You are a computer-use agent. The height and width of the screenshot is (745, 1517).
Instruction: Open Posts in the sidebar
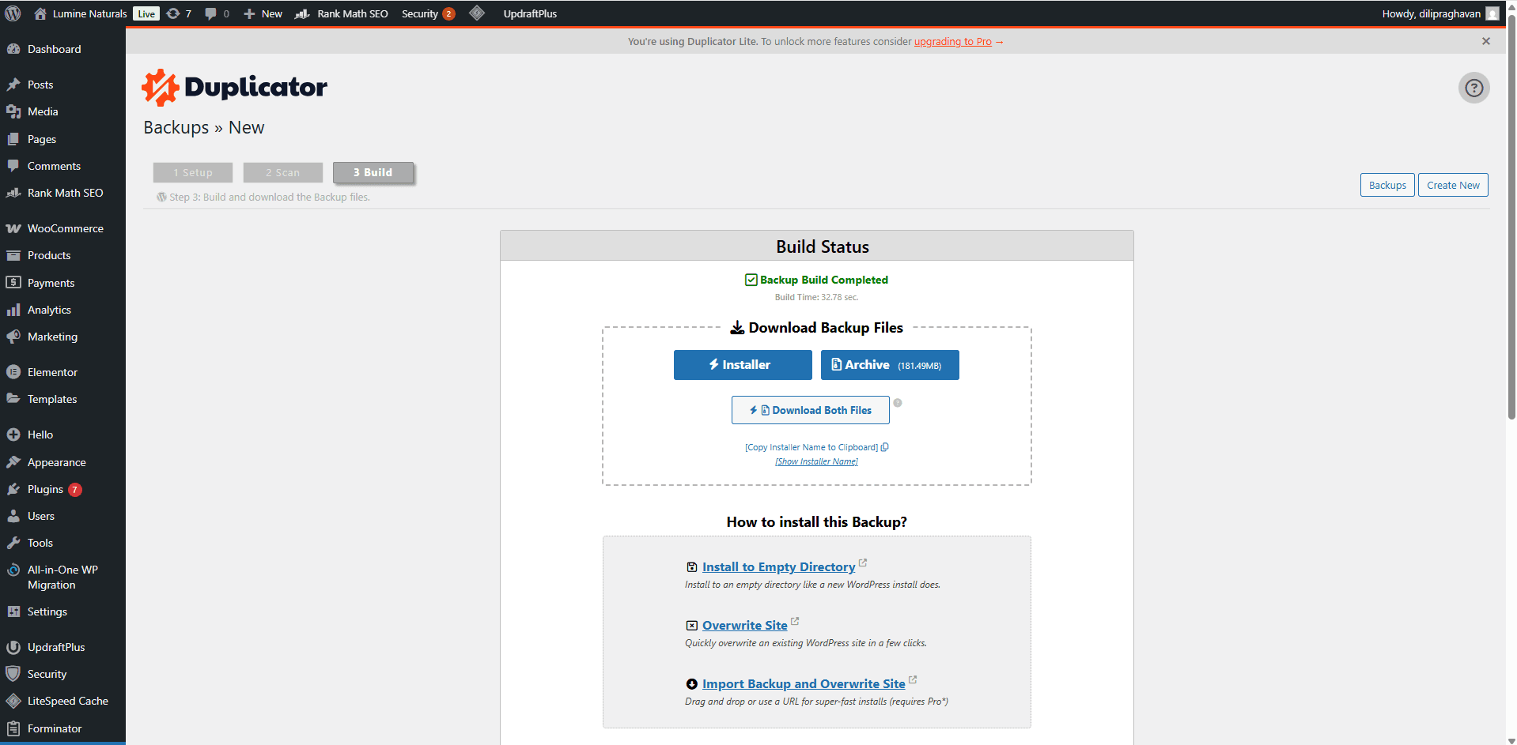point(62,85)
